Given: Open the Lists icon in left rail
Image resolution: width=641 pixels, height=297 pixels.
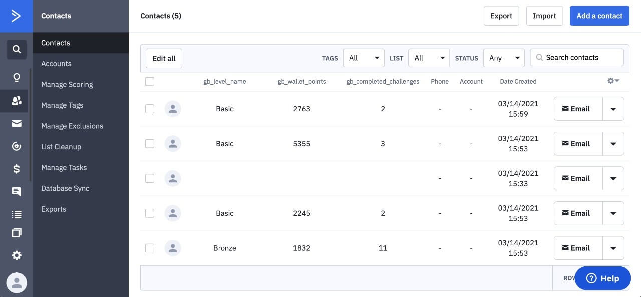Looking at the screenshot, I should pos(17,215).
